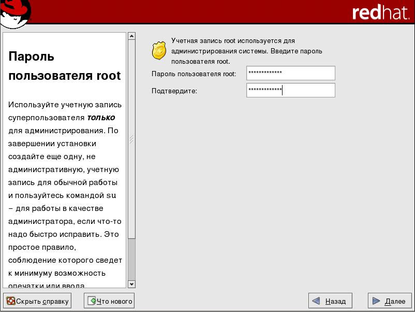Click the help pane divider grip handle
415x312 pixels.
coord(131,139)
